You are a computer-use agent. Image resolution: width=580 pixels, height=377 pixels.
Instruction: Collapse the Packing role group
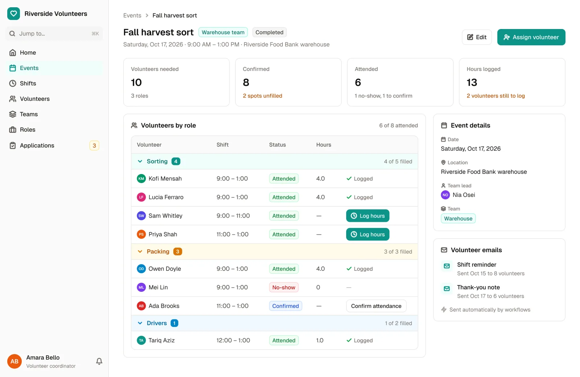pos(140,252)
